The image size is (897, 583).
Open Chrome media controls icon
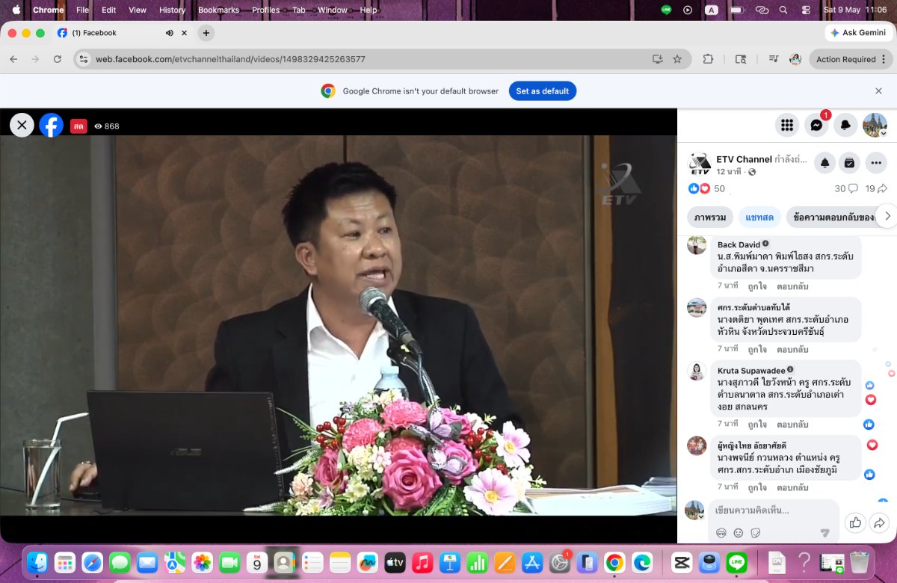pos(773,59)
